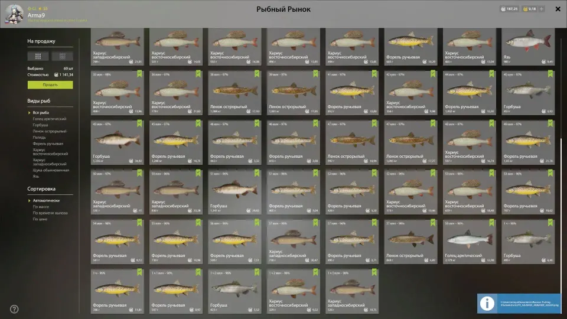
Task: Filter by Вся рыба
Action: click(x=41, y=112)
